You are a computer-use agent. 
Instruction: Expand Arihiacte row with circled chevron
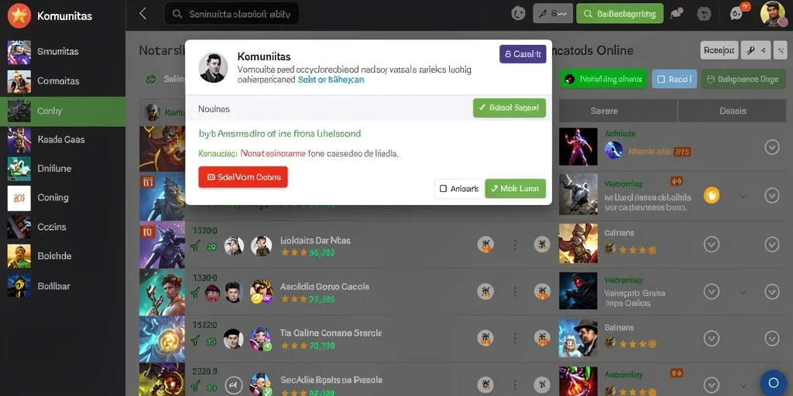(772, 147)
